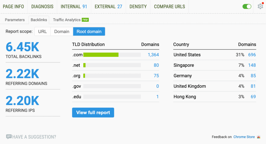The image size is (266, 144).
Task: Select URL report scope
Action: pyautogui.click(x=42, y=32)
